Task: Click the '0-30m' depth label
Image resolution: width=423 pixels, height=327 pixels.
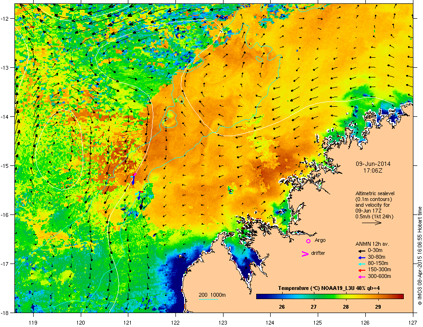Action: [x=375, y=251]
